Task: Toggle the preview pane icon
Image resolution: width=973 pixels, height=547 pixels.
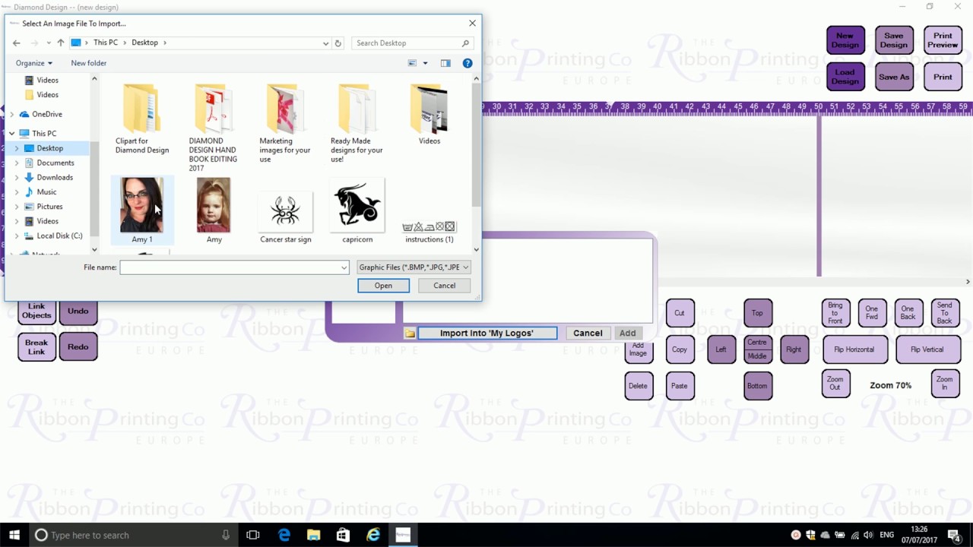Action: click(x=445, y=63)
